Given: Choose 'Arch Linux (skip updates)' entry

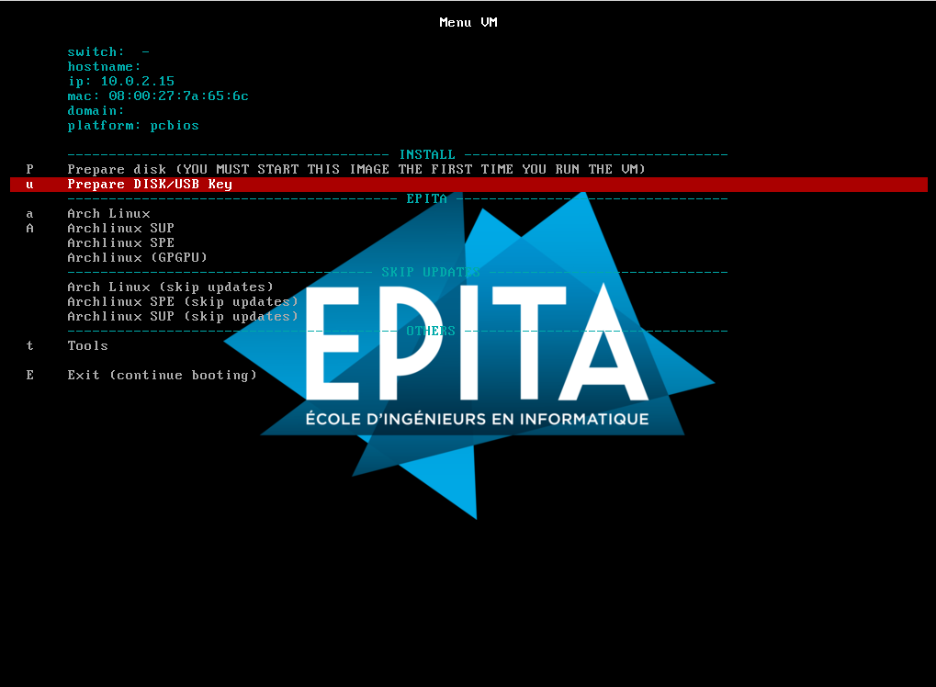Looking at the screenshot, I should coord(170,287).
